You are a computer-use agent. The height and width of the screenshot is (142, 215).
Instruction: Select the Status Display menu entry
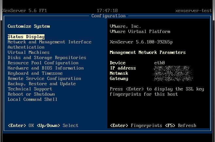pos(26,37)
